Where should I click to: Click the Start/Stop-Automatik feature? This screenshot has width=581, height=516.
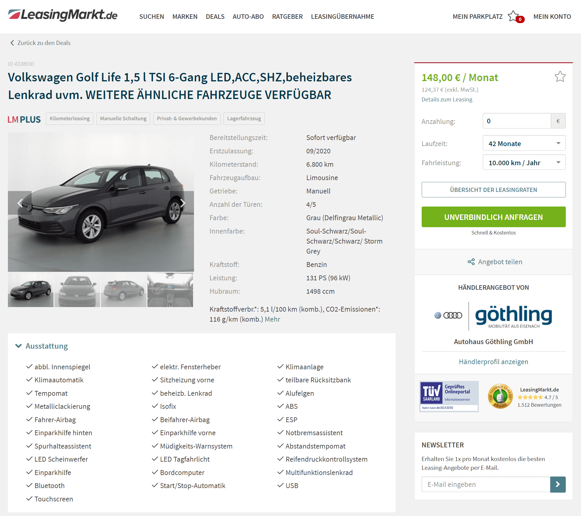coord(193,486)
